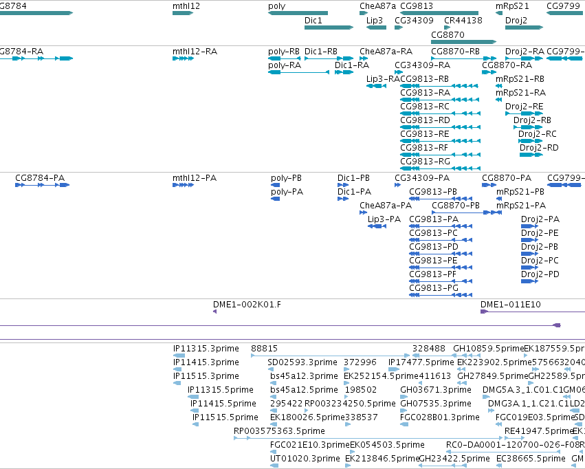This screenshot has height=469, width=585.
Task: Select the Droj2 gene label
Action: pos(516,21)
